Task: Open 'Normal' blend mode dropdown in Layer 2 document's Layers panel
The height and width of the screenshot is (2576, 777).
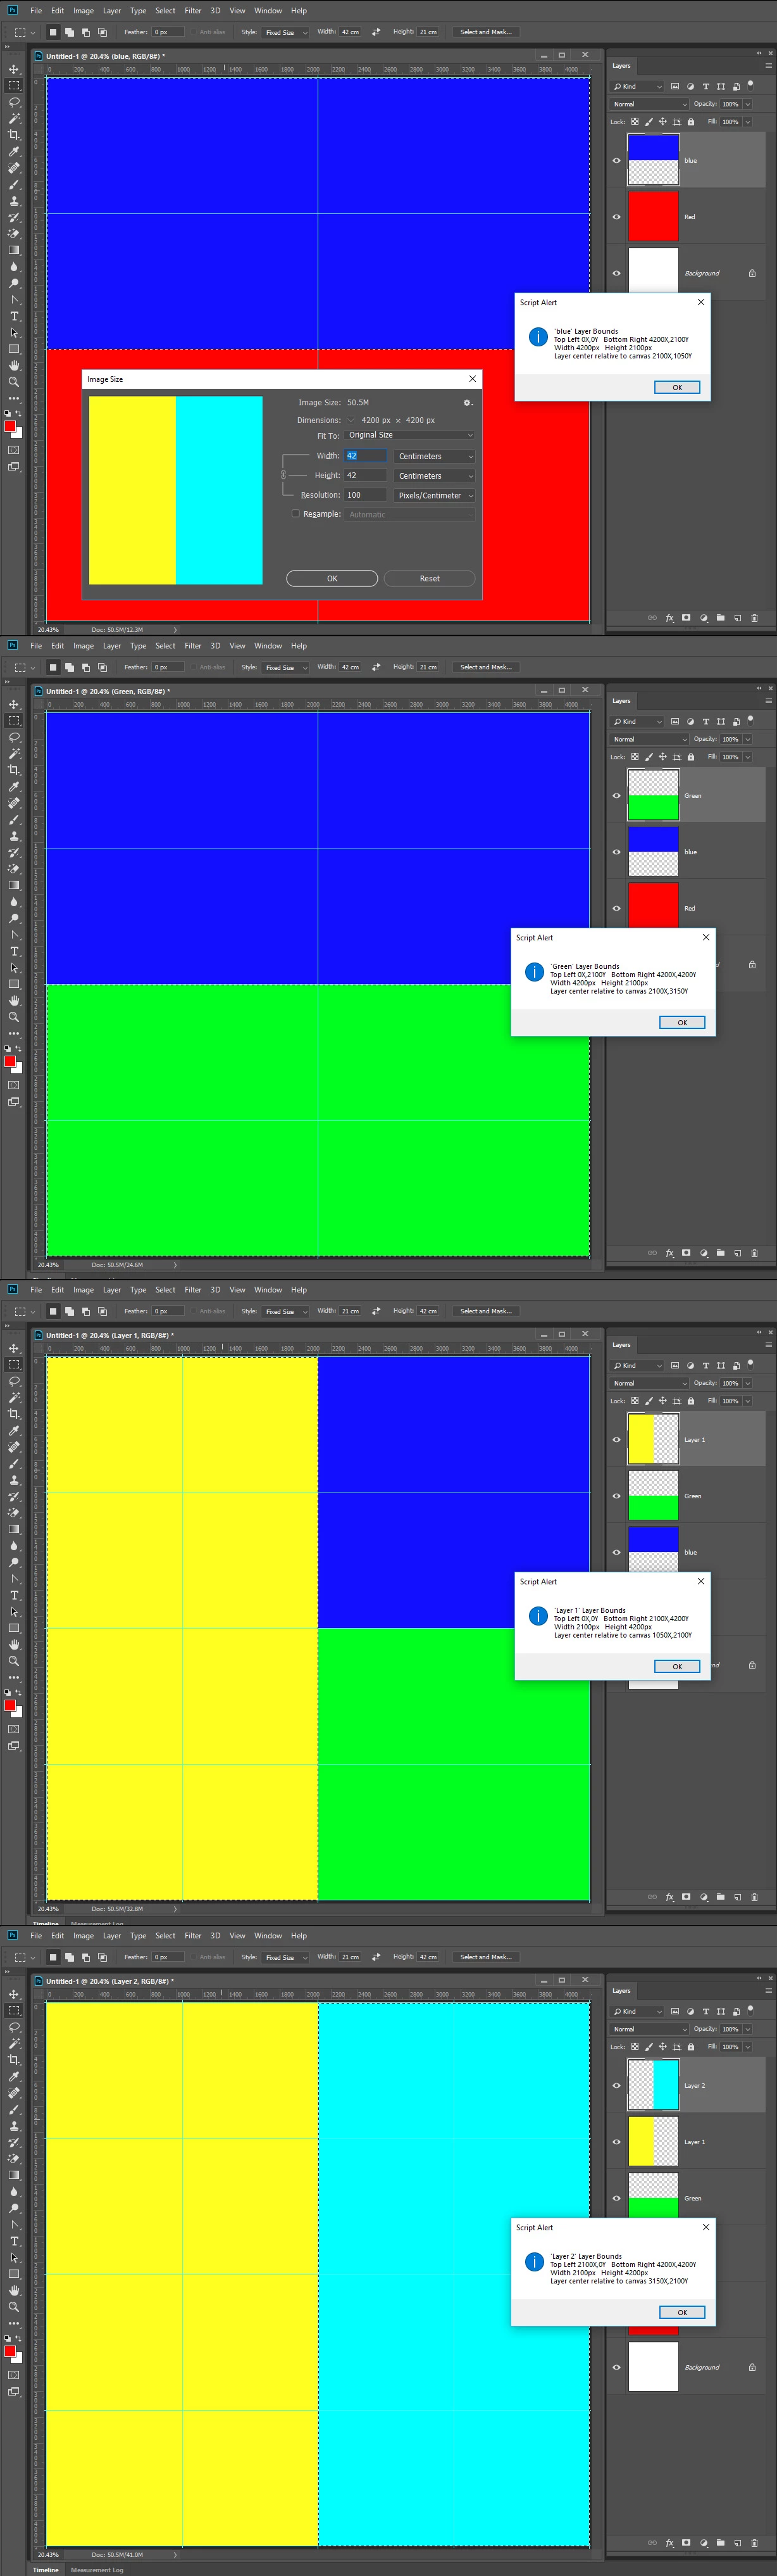Action: pos(649,2029)
